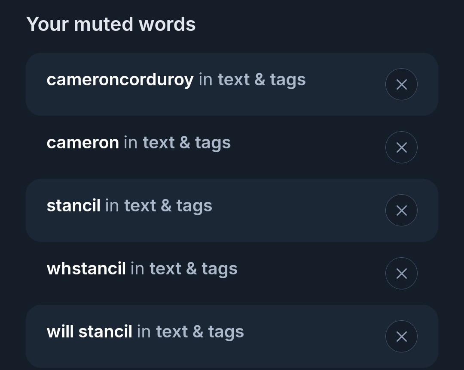
Task: Click the word 'tags' in the stancil row
Action: click(x=194, y=207)
